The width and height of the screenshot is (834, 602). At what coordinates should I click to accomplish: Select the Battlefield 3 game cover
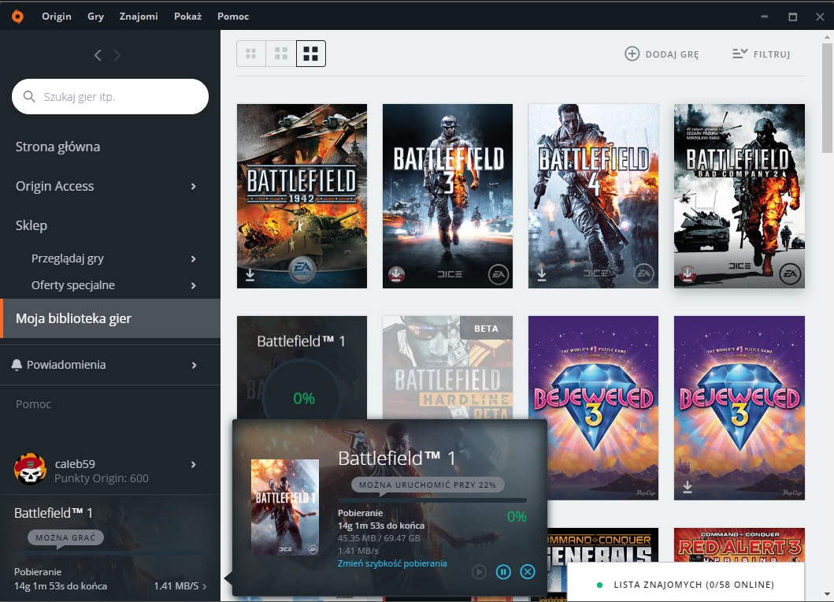[x=447, y=196]
